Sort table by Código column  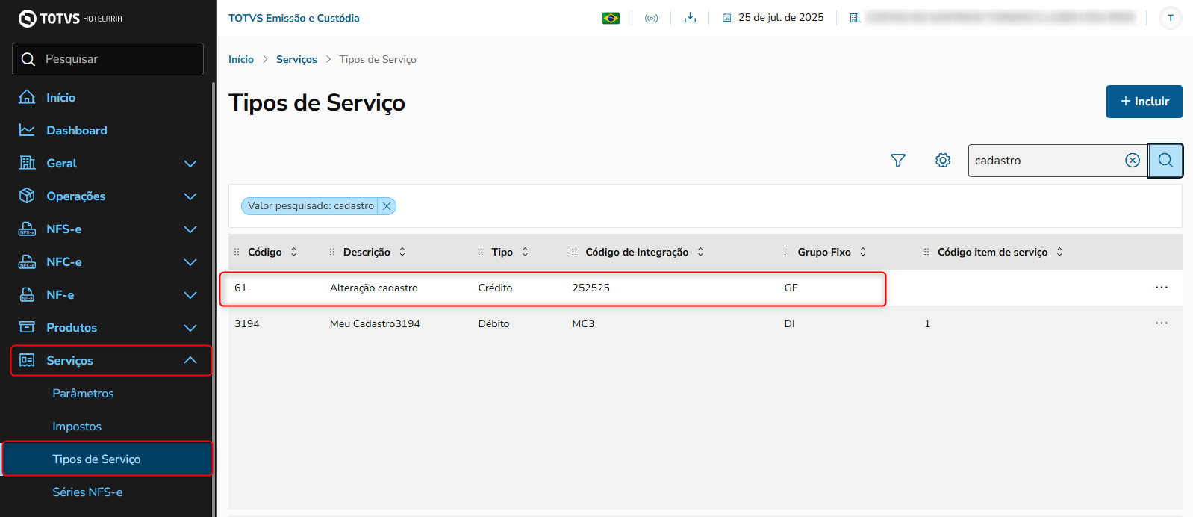click(293, 252)
